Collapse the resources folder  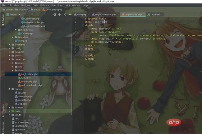tap(9, 59)
